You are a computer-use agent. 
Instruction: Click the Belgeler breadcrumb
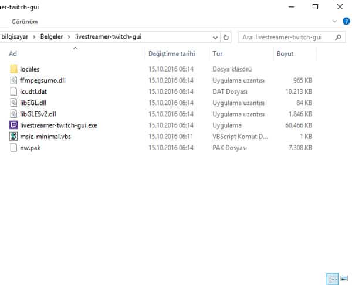[x=52, y=37]
